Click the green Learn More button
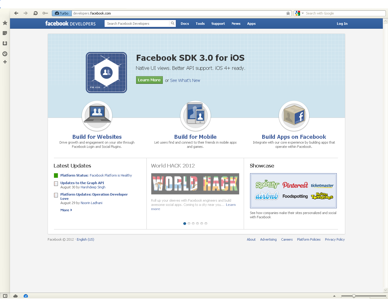Image resolution: width=388 pixels, height=299 pixels. pyautogui.click(x=149, y=80)
